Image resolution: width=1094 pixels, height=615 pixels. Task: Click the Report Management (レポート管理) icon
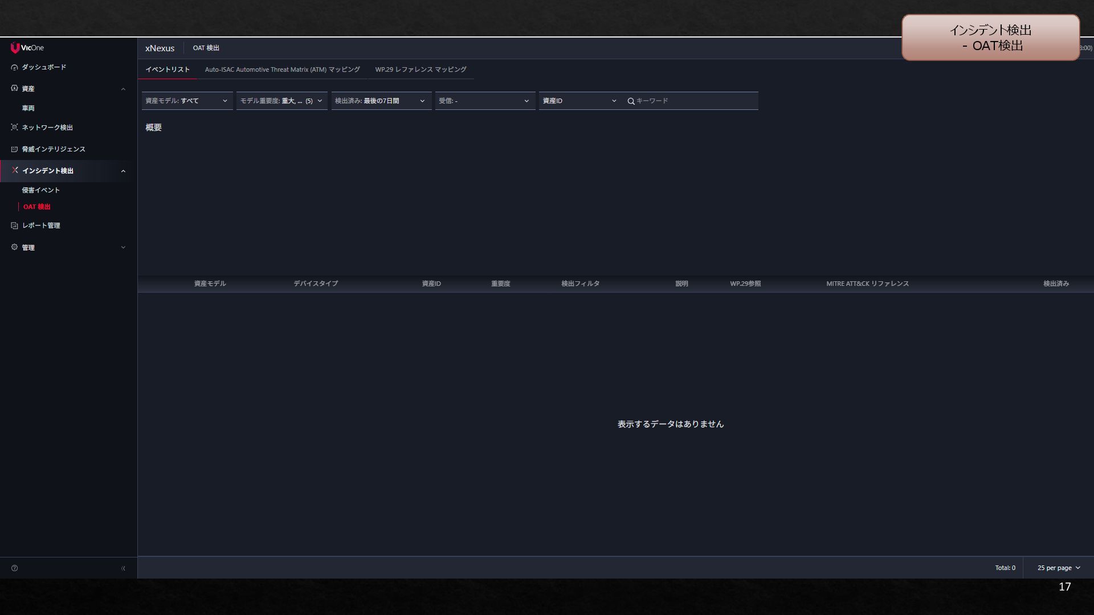[14, 225]
